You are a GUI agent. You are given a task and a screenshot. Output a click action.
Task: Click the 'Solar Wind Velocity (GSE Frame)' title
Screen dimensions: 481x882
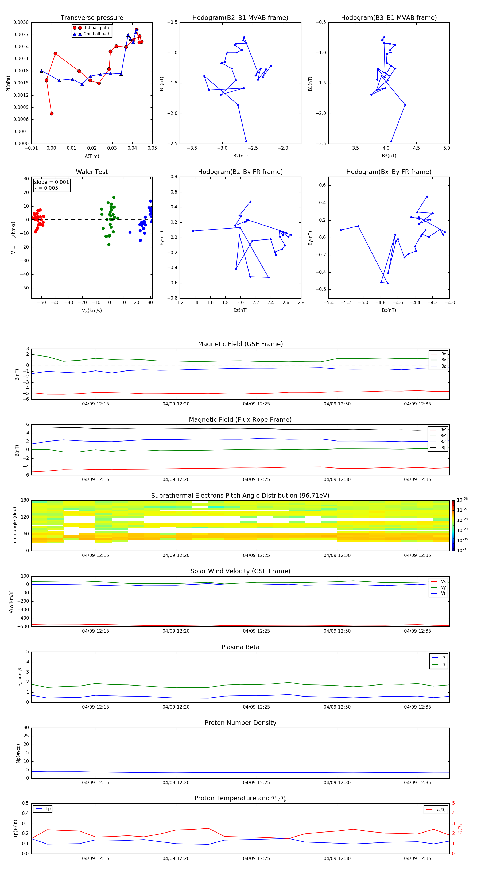pos(240,571)
